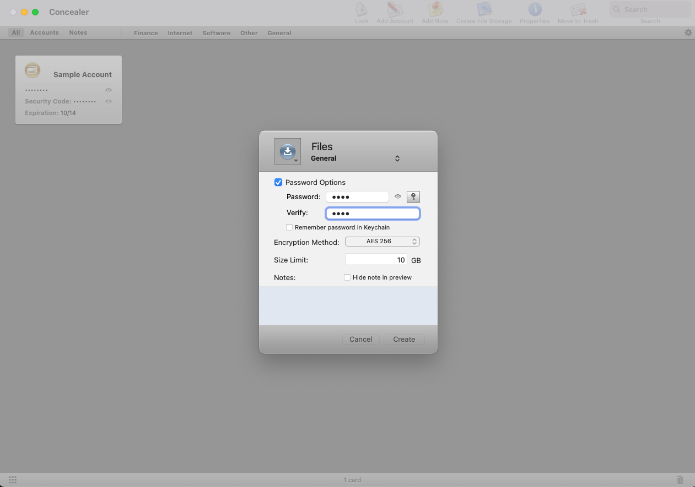Click the Add Account toolbar icon
The image size is (695, 487).
click(x=395, y=10)
